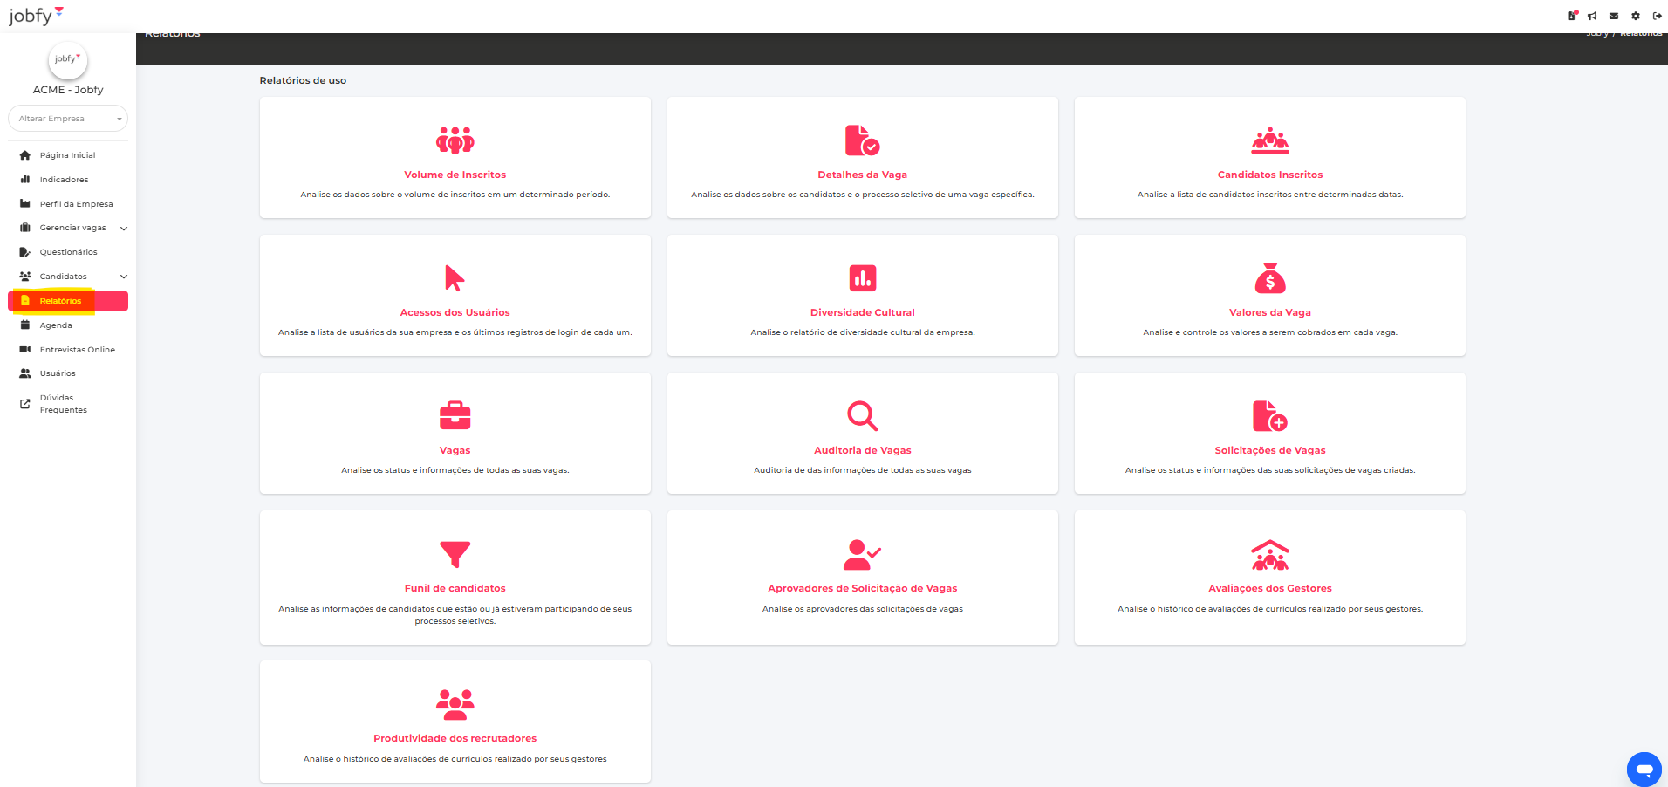Click the megaphone announcements icon
Image resolution: width=1668 pixels, height=787 pixels.
click(1592, 16)
